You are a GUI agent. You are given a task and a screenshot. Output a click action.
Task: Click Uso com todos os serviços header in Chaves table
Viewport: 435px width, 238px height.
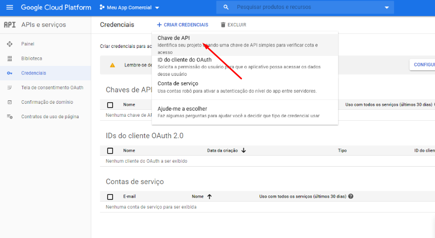click(388, 105)
